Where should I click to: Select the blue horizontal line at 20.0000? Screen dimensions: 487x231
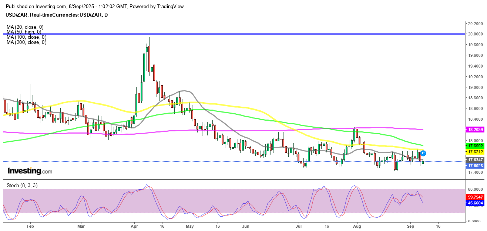tap(222, 34)
